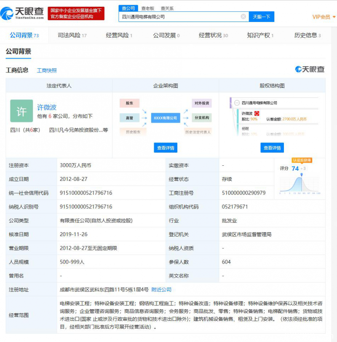This screenshot has height=342, width=337.
Task: Select business registration number 510000000290979
Action: click(243, 193)
